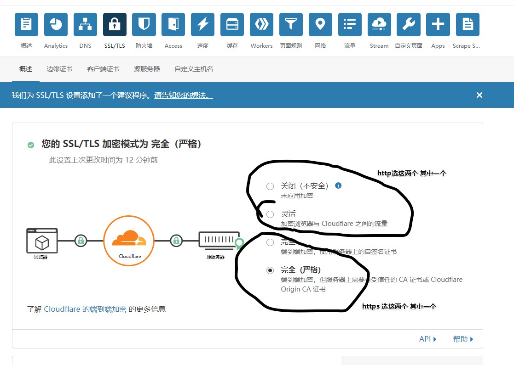
Task: Click the banner text 我们为 SSL/TLS 设置添加了一个建议程序
Action: [x=82, y=95]
